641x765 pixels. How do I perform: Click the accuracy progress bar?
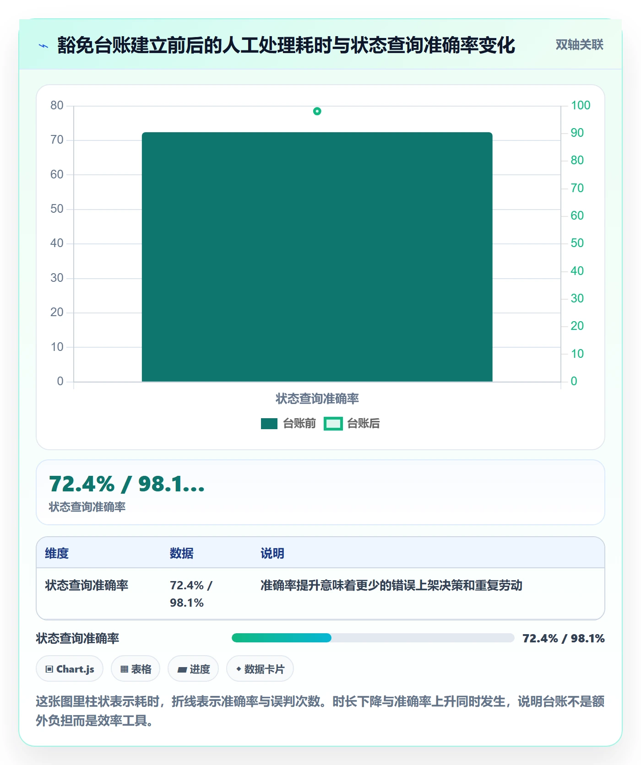pos(373,638)
